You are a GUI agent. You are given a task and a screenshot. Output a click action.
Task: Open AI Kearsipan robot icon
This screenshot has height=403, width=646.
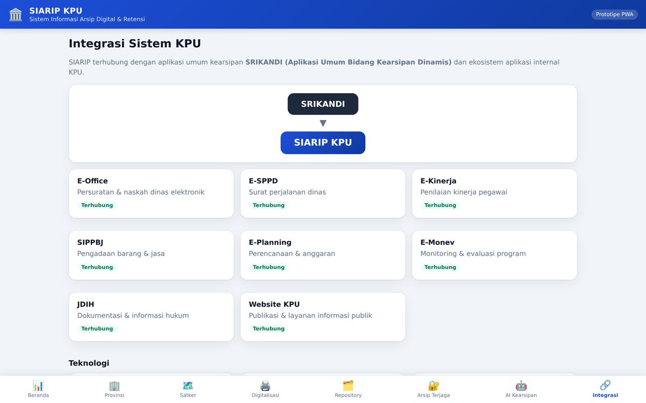(521, 386)
